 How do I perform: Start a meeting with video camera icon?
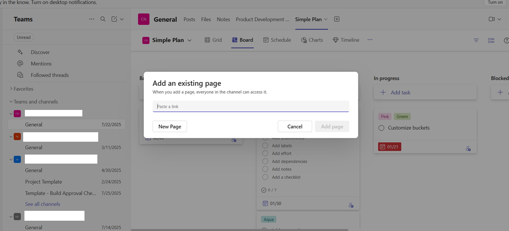click(x=491, y=19)
